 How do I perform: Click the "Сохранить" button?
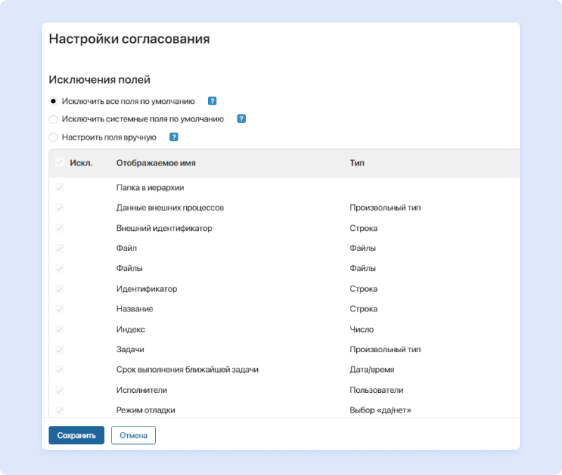(76, 435)
